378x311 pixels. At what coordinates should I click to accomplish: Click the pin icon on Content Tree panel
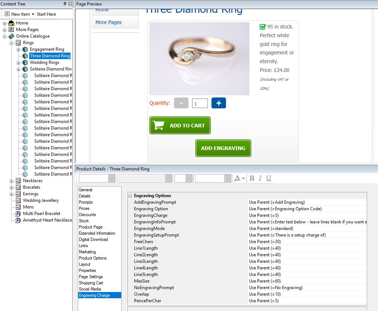65,4
